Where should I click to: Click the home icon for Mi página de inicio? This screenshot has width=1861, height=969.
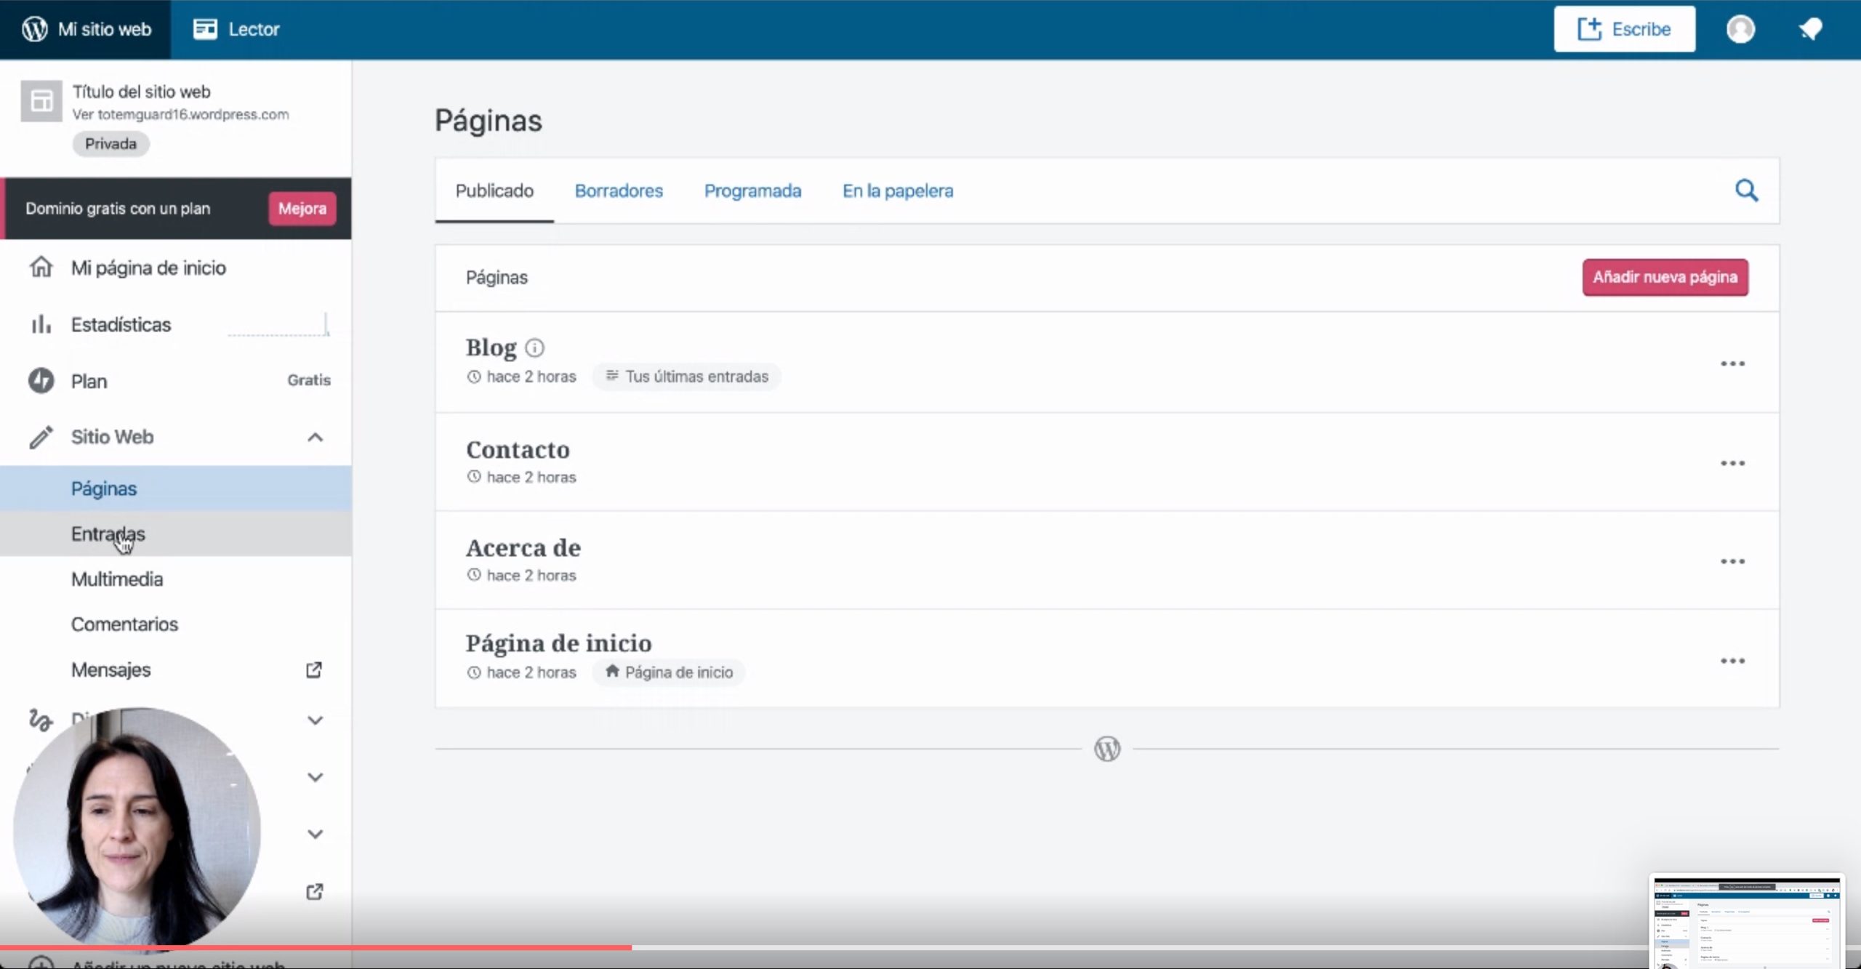[41, 268]
